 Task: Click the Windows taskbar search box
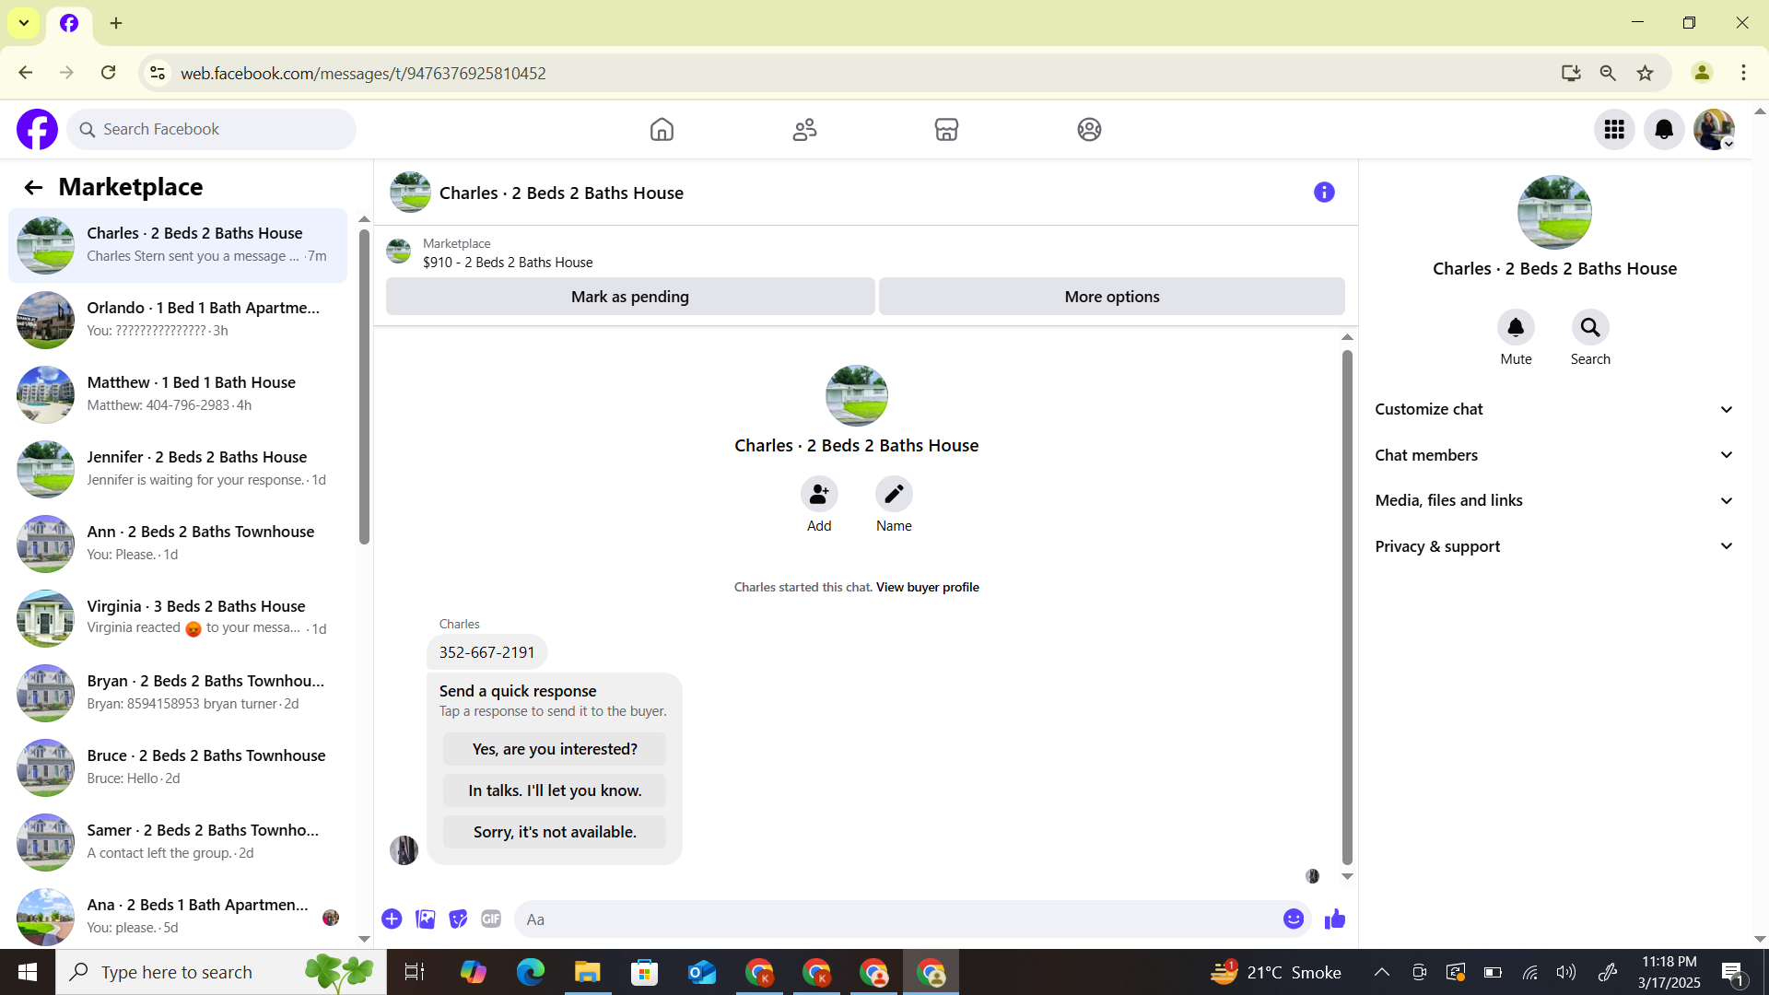[221, 972]
